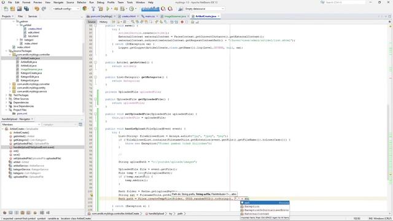Select ArtikelEdit.java in Projects tree
Viewport: 393px width, 221px height.
29,62
